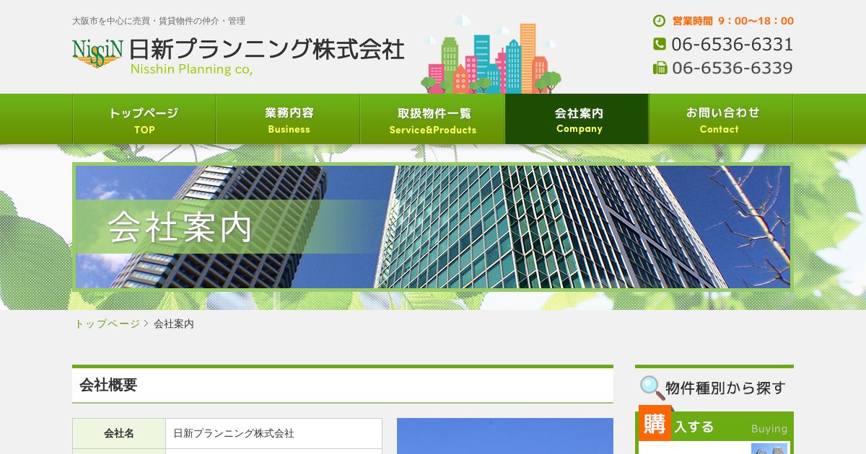
Task: Click the fax machine icon
Action: point(660,68)
